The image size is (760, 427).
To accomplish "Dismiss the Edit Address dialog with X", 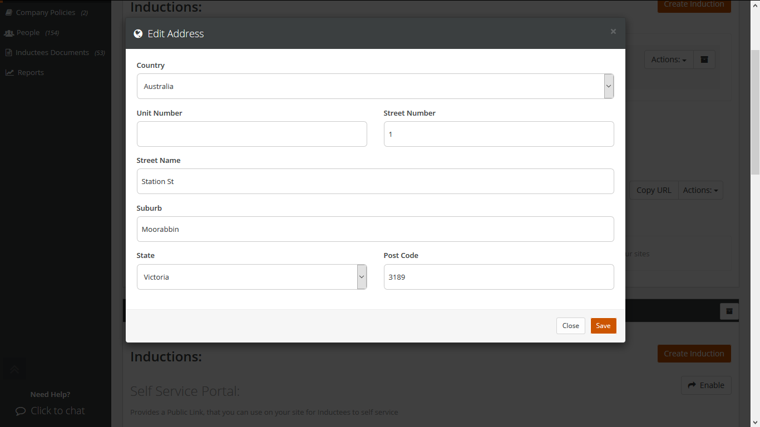I will click(x=613, y=31).
